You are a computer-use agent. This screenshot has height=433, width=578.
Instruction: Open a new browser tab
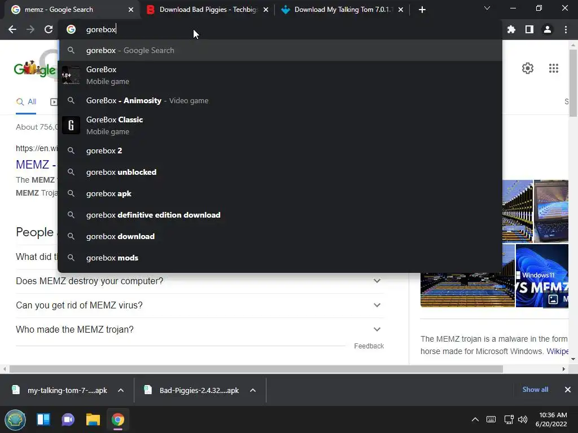coord(422,10)
